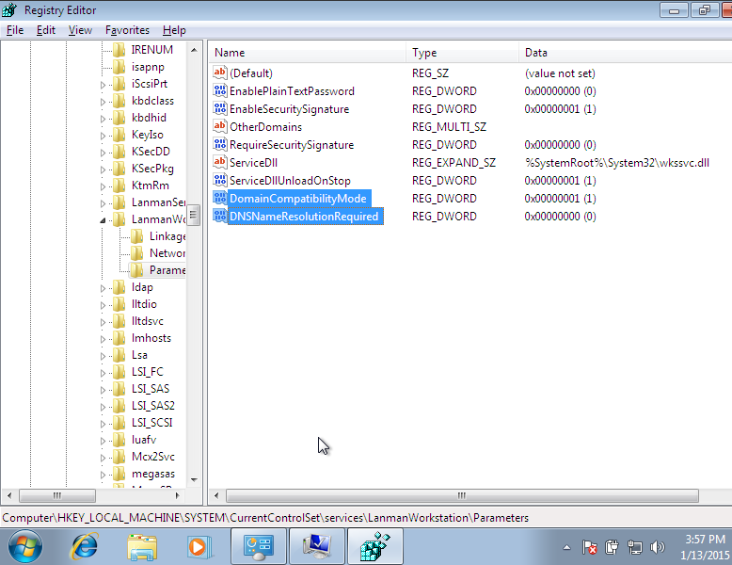
Task: Click the ServiceDll string icon
Action: 220,162
